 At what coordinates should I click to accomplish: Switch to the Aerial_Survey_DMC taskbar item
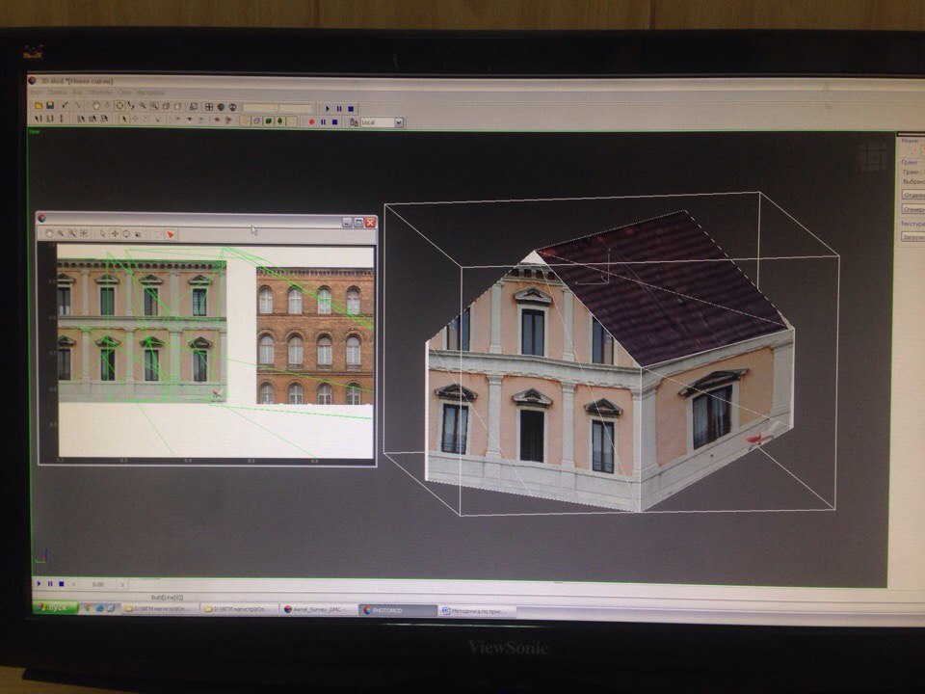[320, 609]
